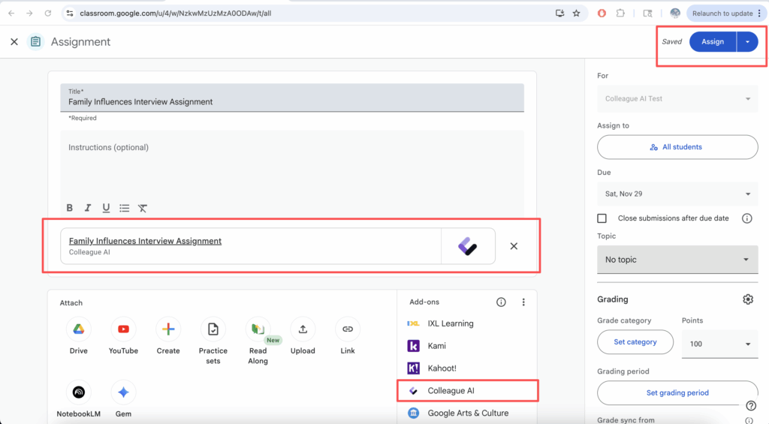This screenshot has height=424, width=769.
Task: Open Practice sets attachment option
Action: 213,329
